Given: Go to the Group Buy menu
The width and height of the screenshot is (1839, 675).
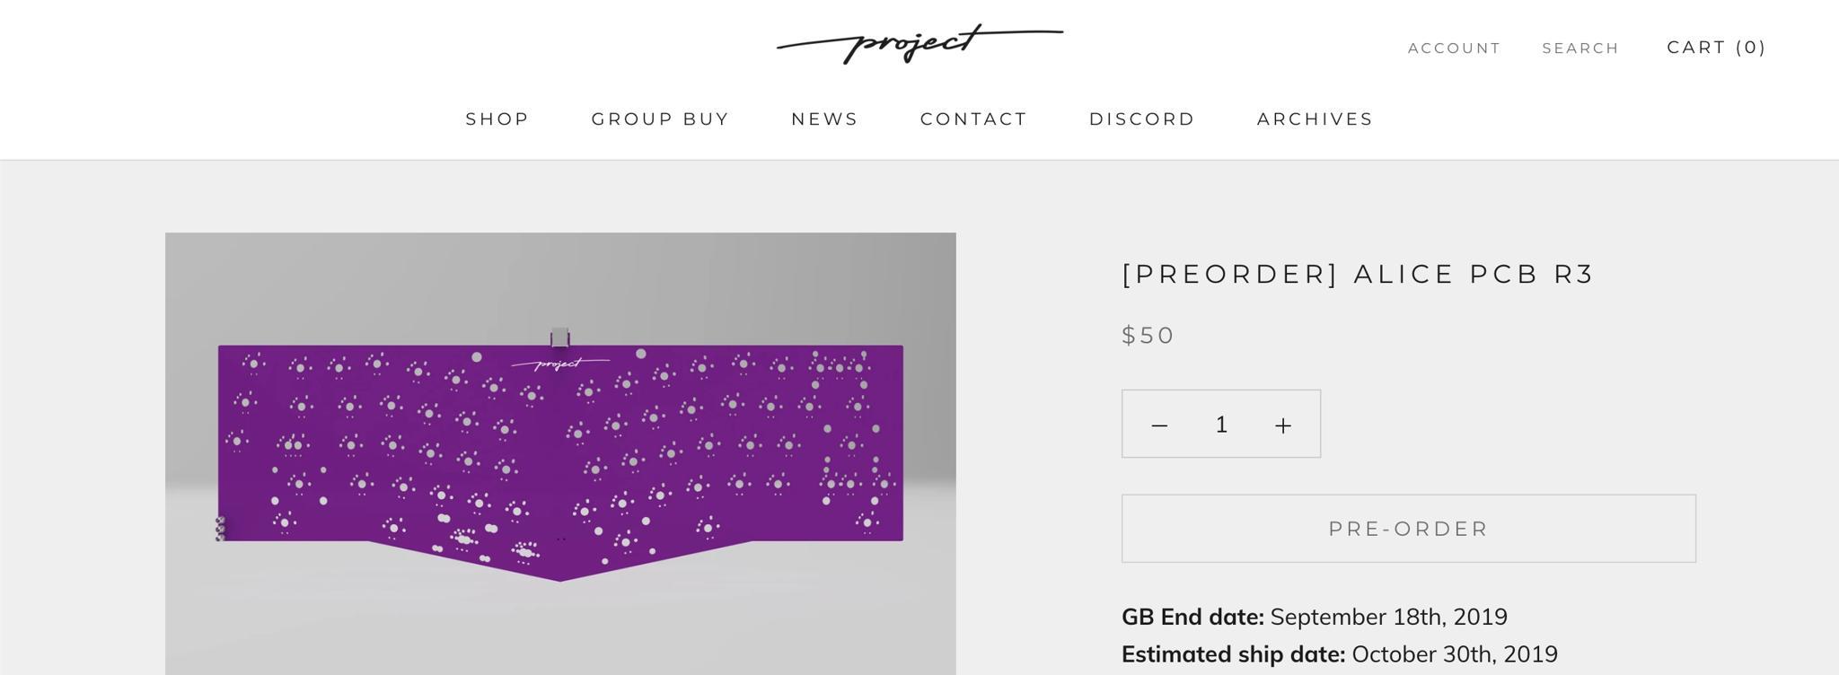Looking at the screenshot, I should (660, 118).
